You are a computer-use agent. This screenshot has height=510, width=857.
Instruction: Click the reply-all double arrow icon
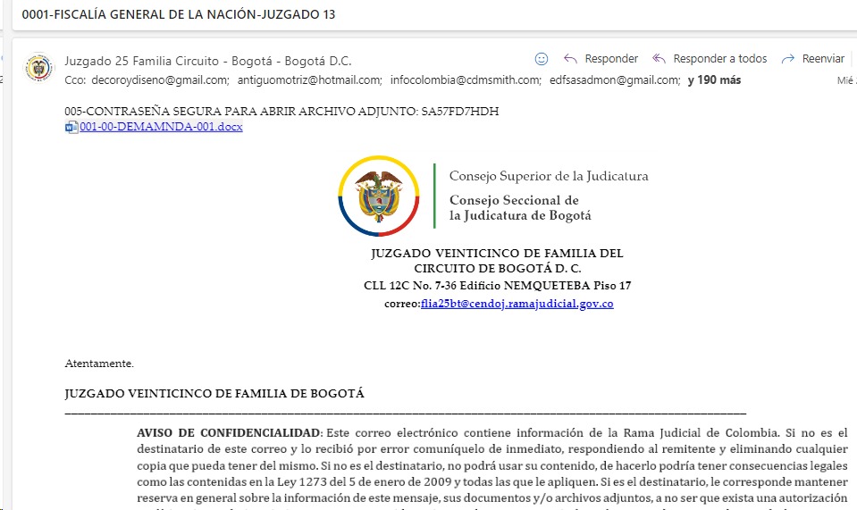660,59
